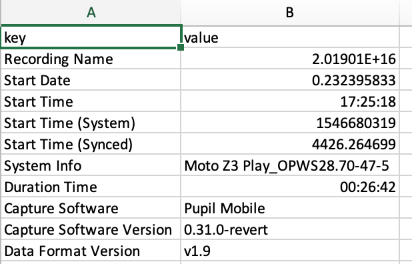Select the 'key' cell
The height and width of the screenshot is (264, 412).
click(x=91, y=37)
